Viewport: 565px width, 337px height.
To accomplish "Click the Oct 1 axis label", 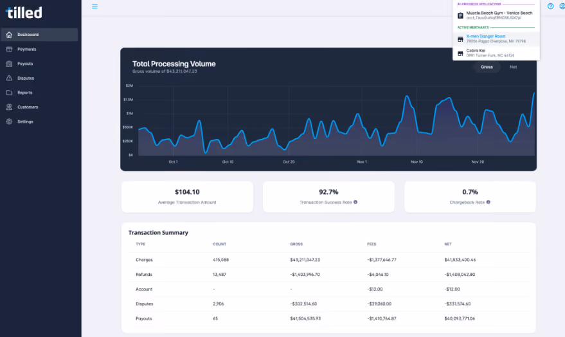I will (x=173, y=162).
